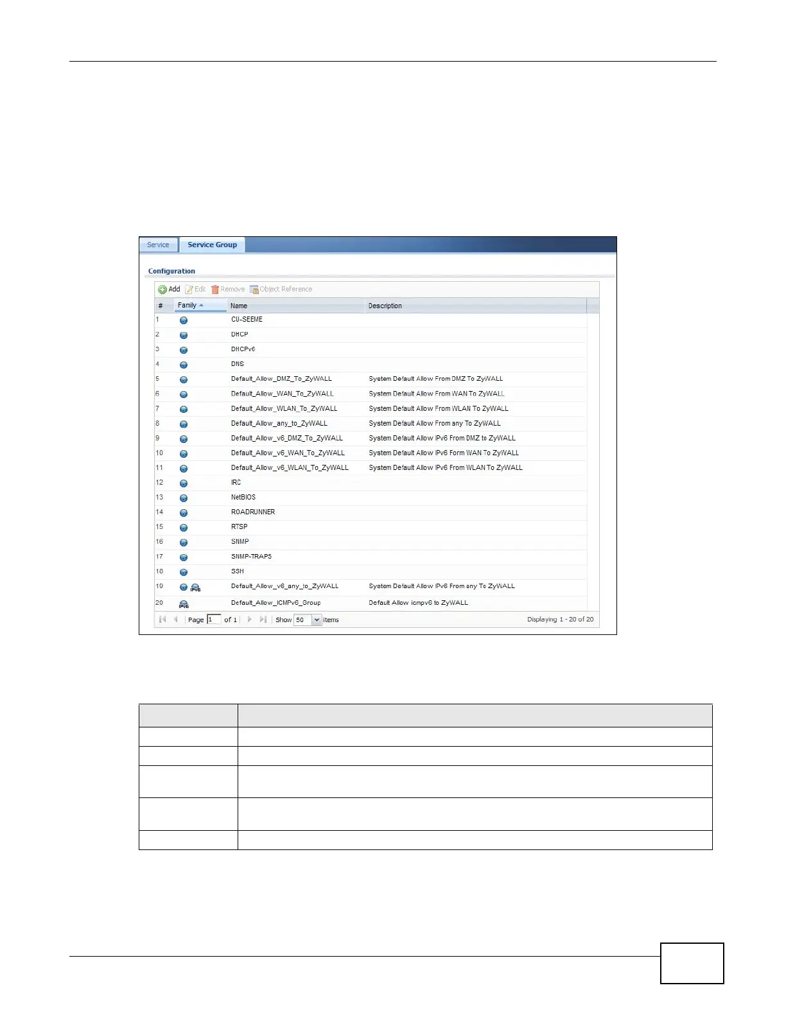Select the DNS name cell

pos(238,364)
